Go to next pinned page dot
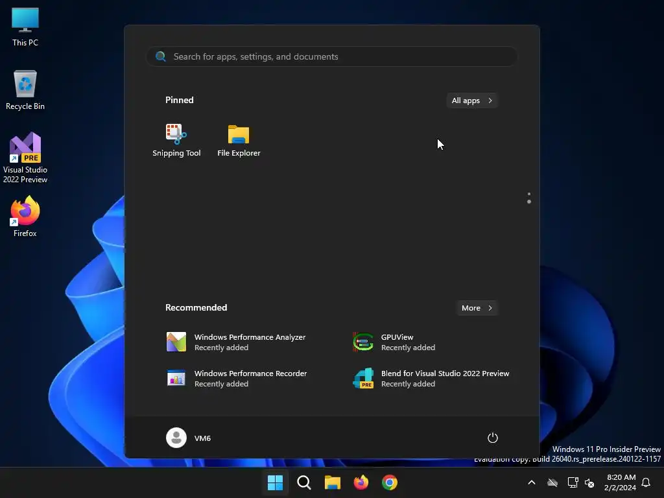 pyautogui.click(x=529, y=202)
